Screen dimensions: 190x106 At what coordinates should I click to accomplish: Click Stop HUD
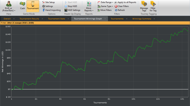[x=71, y=6]
